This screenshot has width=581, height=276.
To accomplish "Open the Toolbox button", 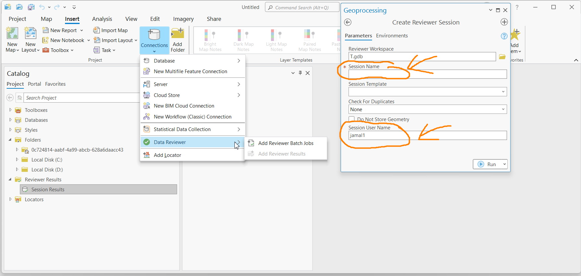I will tap(58, 50).
